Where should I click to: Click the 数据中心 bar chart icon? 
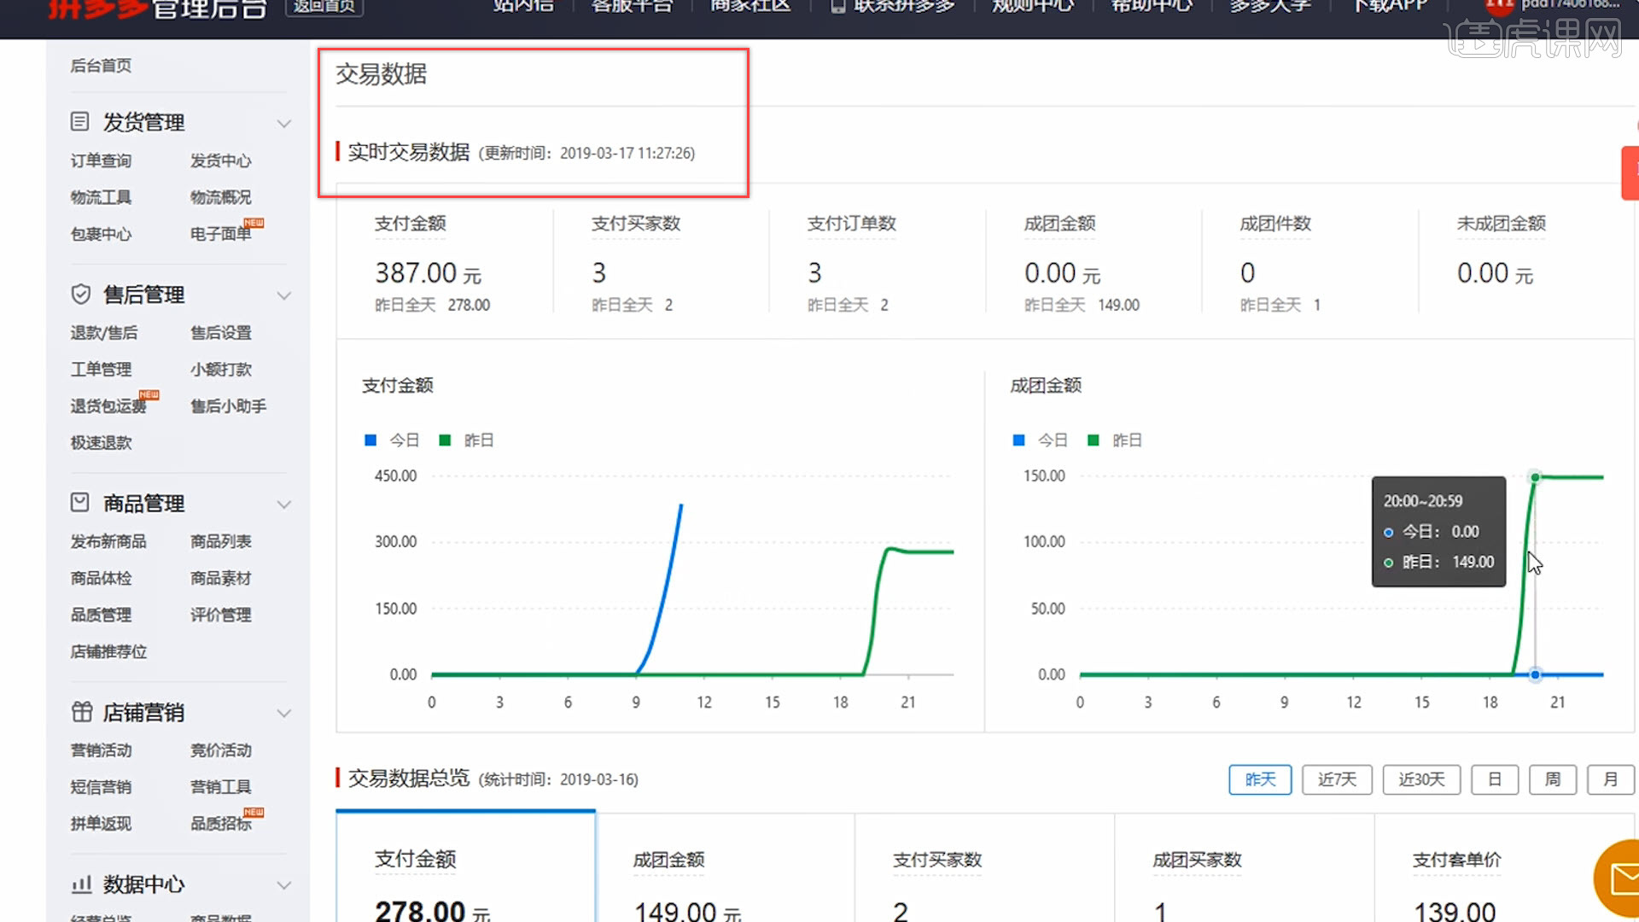[81, 884]
